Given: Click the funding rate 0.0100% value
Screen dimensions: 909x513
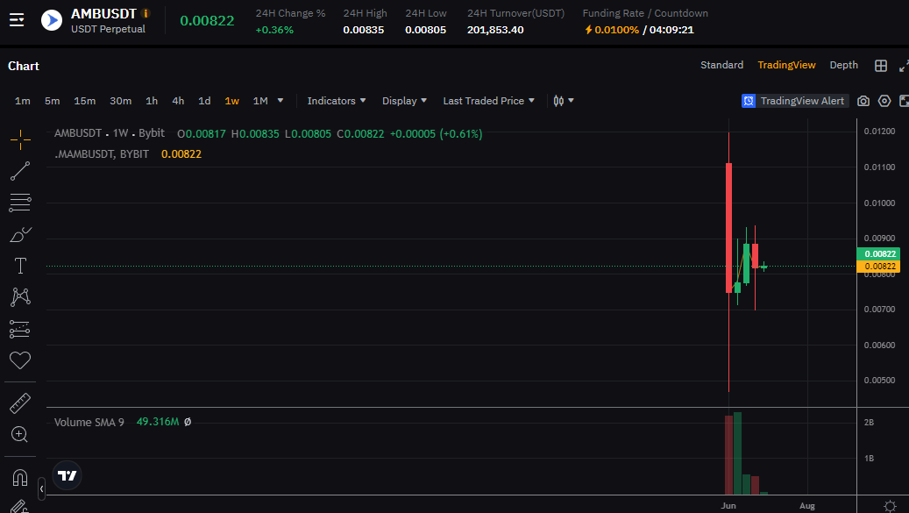Looking at the screenshot, I should pyautogui.click(x=616, y=30).
